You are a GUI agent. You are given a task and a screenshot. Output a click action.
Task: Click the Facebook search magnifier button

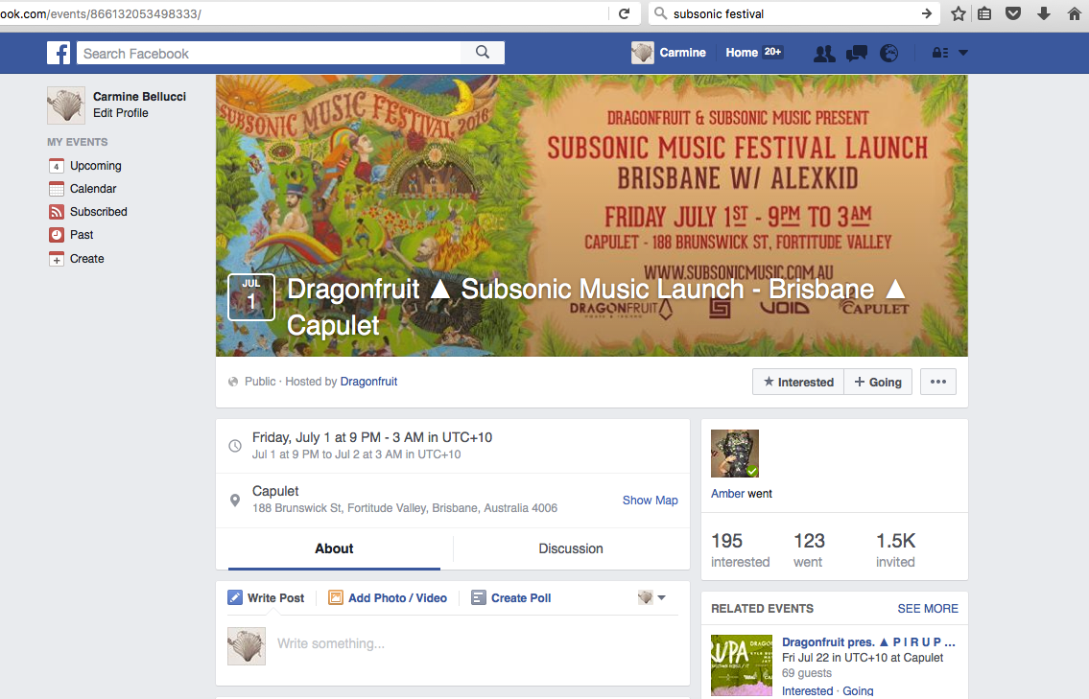pyautogui.click(x=483, y=53)
